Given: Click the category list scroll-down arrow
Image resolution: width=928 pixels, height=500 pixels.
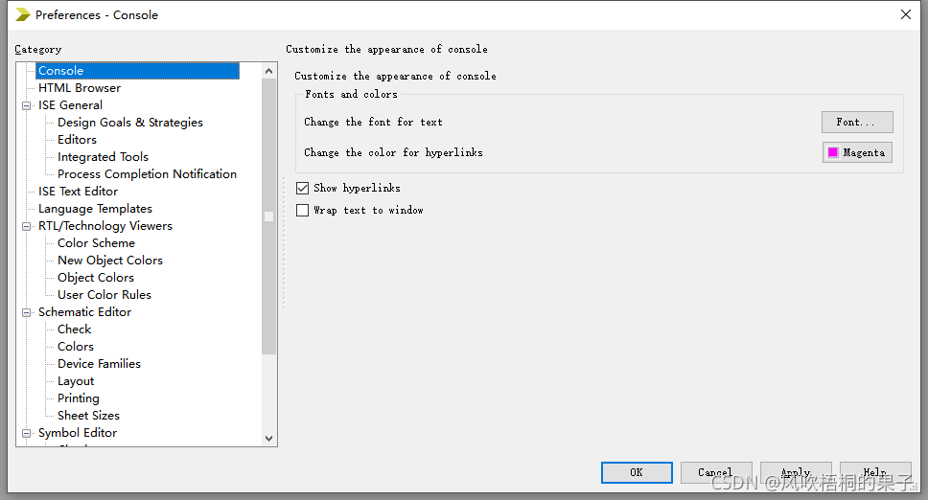Looking at the screenshot, I should point(268,439).
